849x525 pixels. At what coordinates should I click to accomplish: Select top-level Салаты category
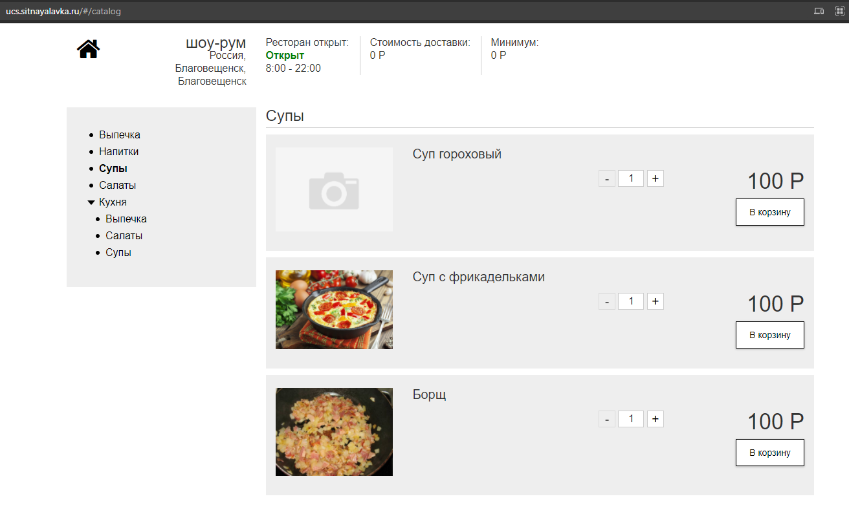[117, 186]
